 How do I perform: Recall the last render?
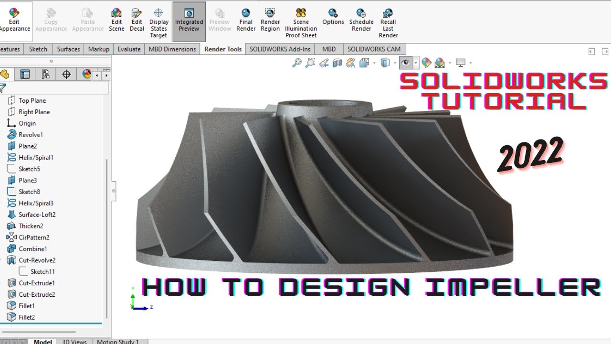click(388, 23)
